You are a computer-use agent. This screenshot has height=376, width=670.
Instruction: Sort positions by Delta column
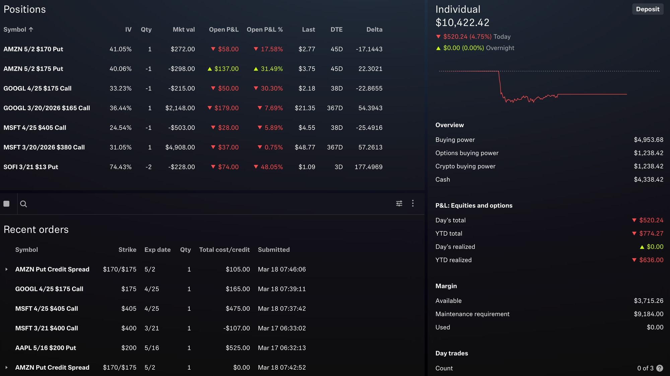tap(374, 29)
